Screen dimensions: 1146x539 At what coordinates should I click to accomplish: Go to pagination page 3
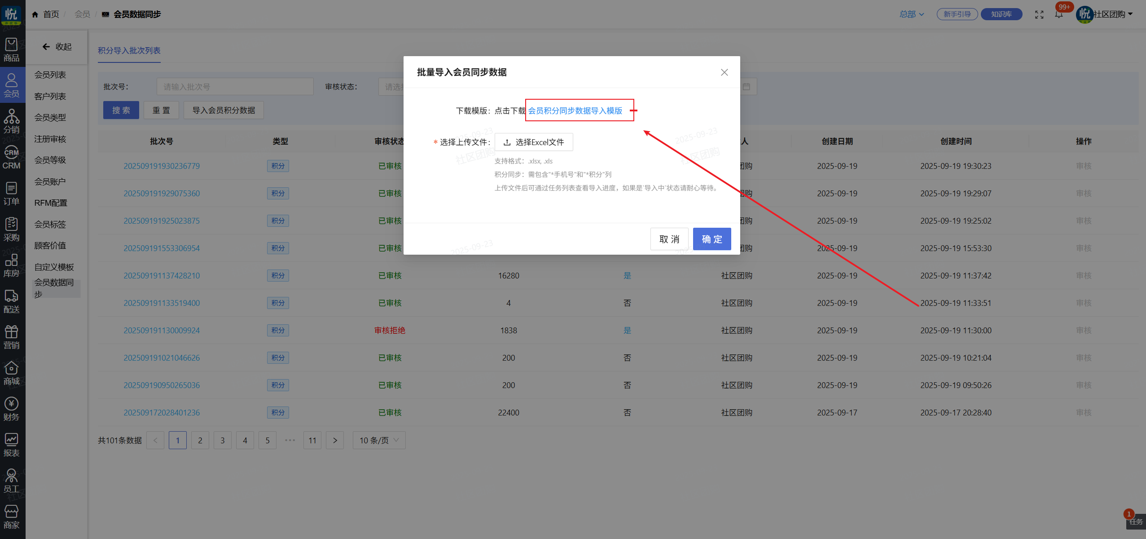pos(223,440)
